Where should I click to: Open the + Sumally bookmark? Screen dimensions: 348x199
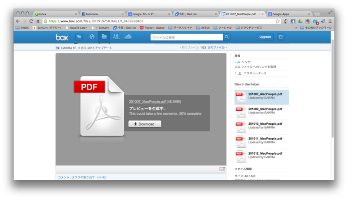tap(100, 28)
